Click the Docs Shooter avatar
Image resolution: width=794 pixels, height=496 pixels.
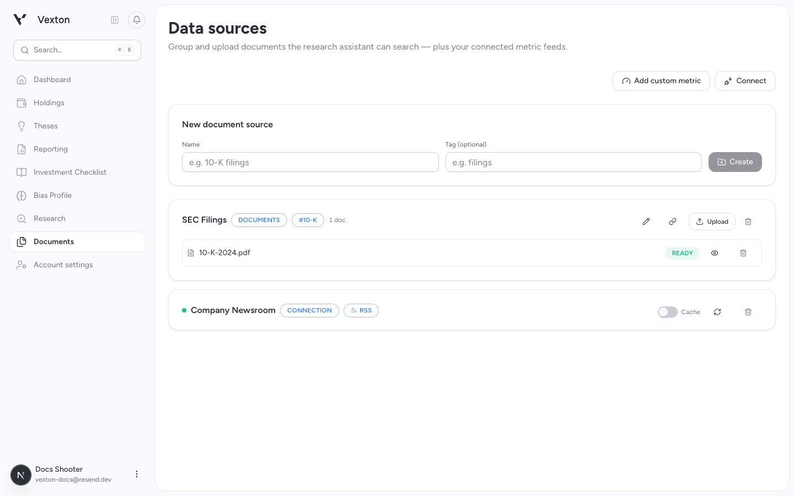[21, 475]
